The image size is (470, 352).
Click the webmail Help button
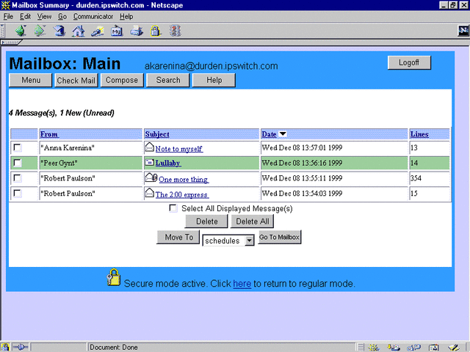coord(214,80)
